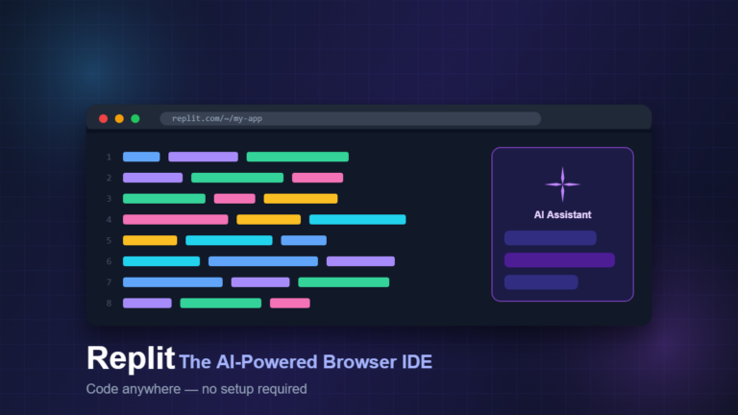738x415 pixels.
Task: Click the purple highlighted bar in AI Assistant panel
Action: click(559, 260)
